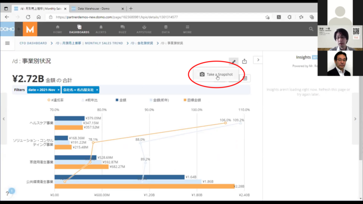Open the Alerts section
363x204 pixels.
tap(101, 30)
